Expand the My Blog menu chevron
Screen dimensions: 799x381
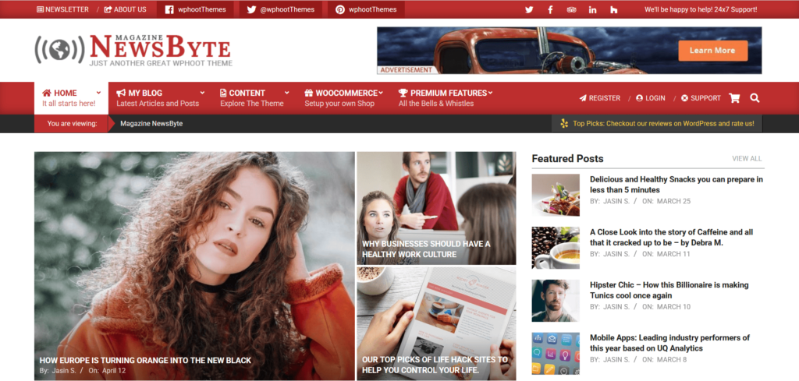[202, 93]
